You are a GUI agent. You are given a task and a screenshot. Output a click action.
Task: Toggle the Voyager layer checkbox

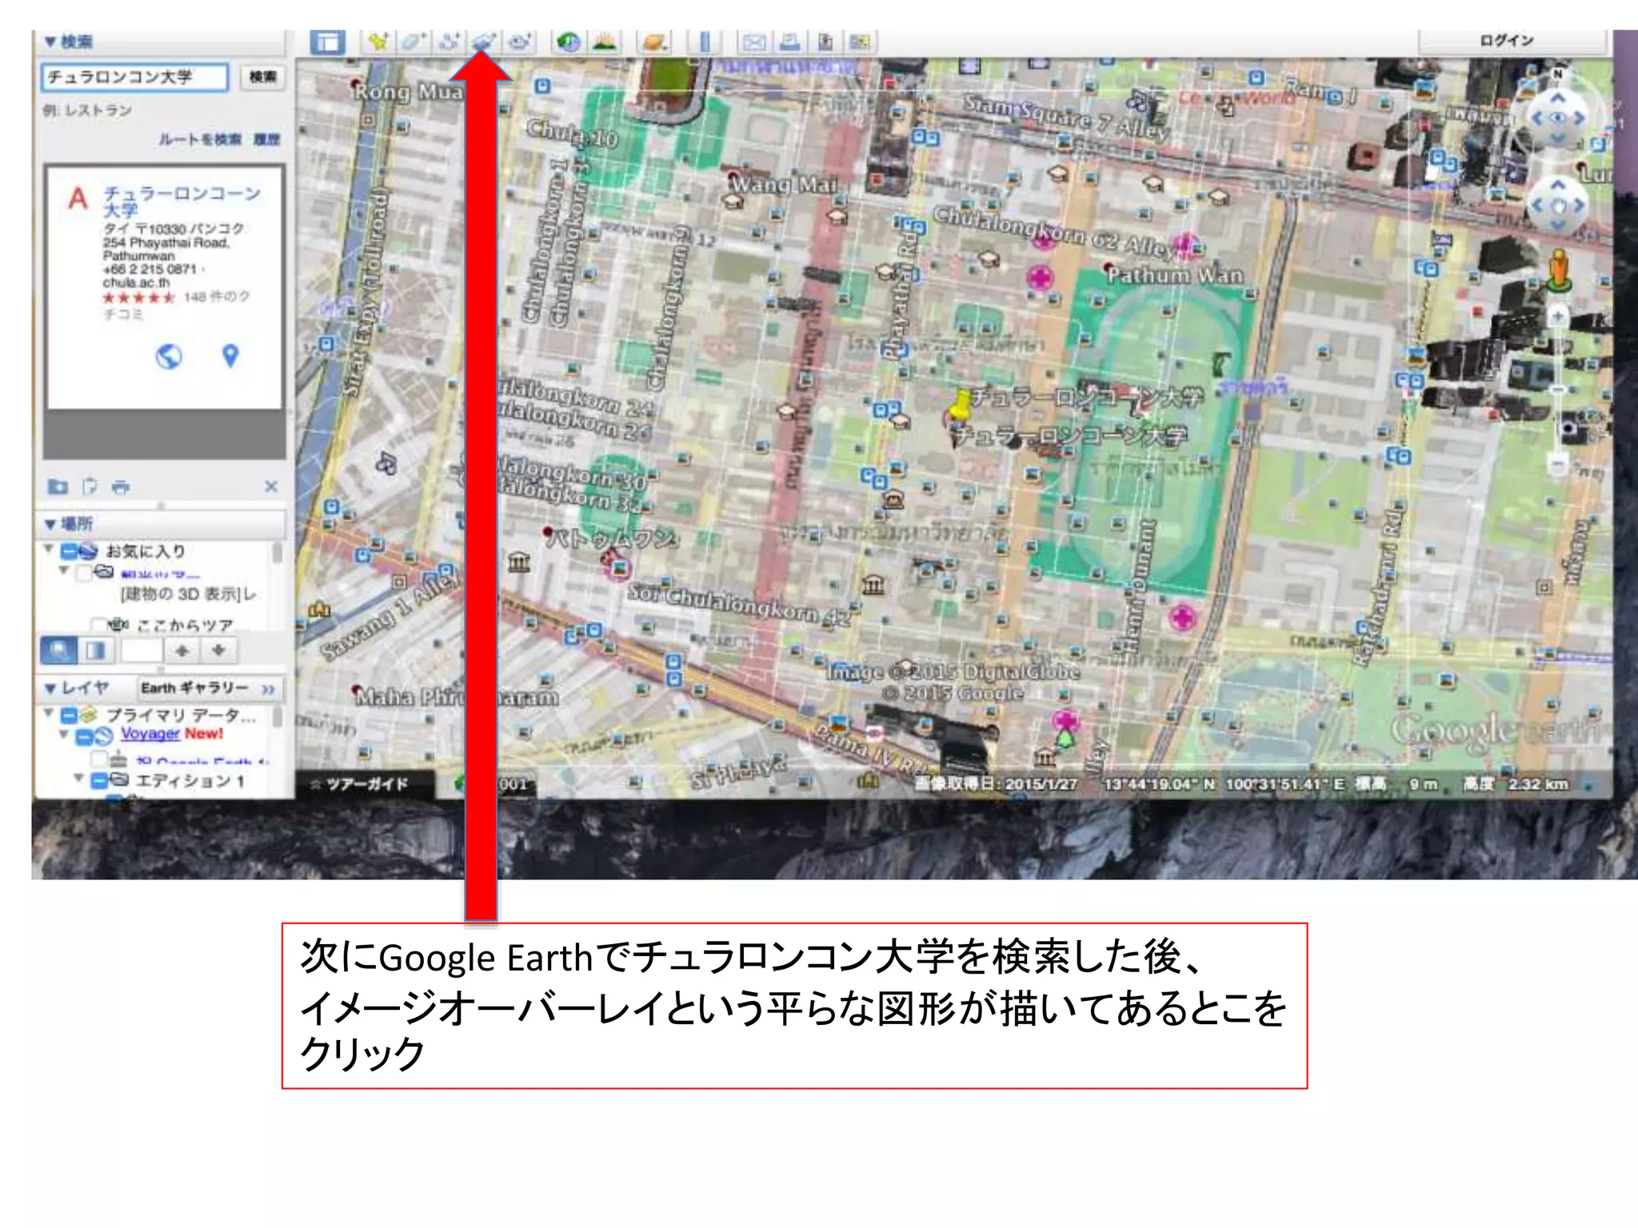84,737
